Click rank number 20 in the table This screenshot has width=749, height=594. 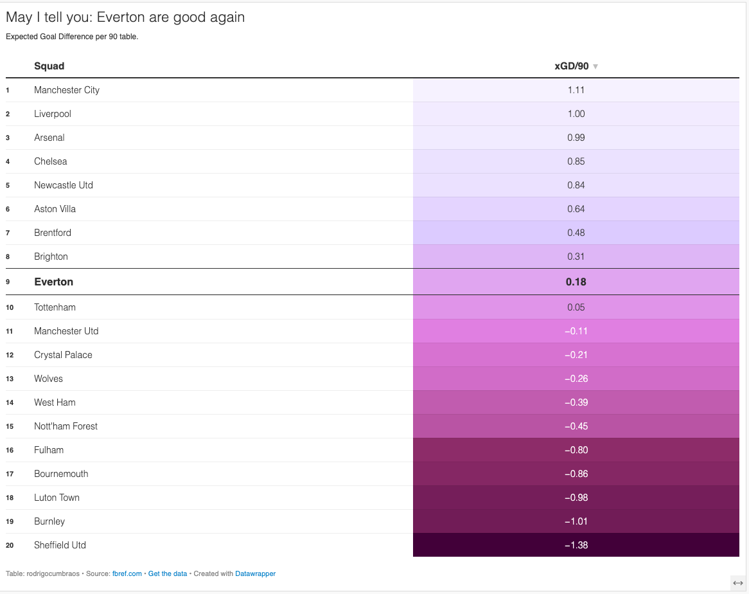pyautogui.click(x=10, y=545)
